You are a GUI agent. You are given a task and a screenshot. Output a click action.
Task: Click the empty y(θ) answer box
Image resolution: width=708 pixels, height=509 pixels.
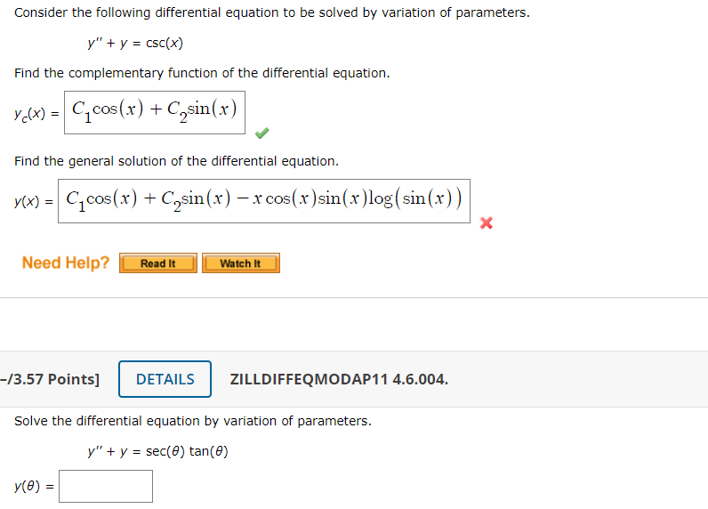[106, 487]
